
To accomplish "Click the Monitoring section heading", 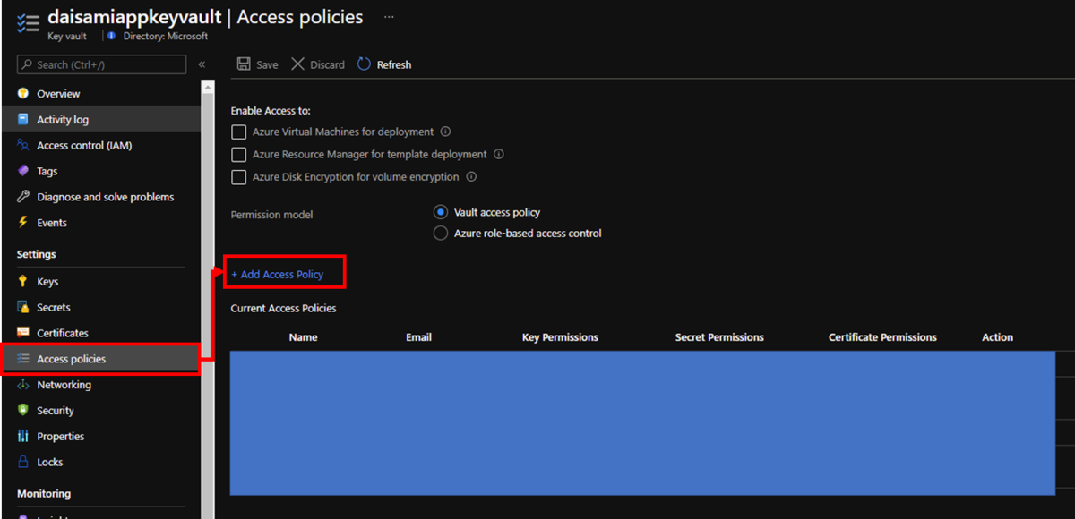I will tap(44, 493).
